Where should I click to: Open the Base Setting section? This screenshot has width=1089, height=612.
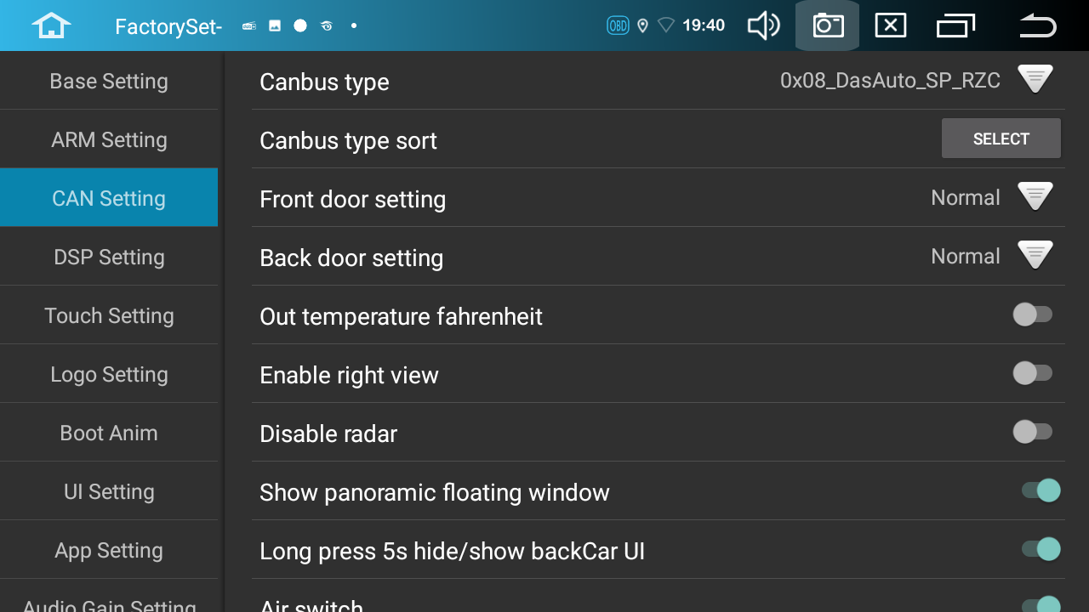tap(109, 81)
